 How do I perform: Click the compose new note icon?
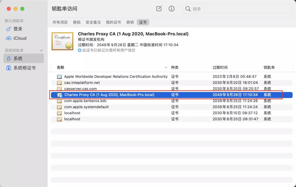pyautogui.click(x=159, y=8)
